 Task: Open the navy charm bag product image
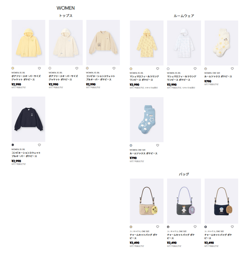tap(221, 201)
